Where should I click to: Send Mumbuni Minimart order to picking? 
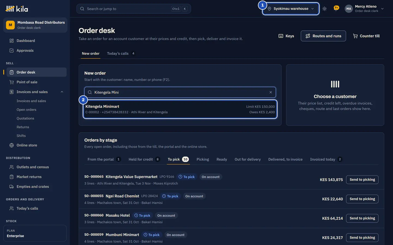click(x=362, y=238)
